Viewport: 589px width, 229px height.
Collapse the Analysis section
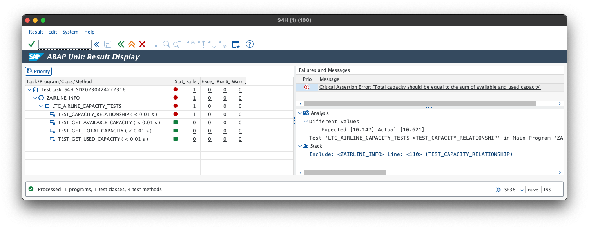[x=300, y=113]
